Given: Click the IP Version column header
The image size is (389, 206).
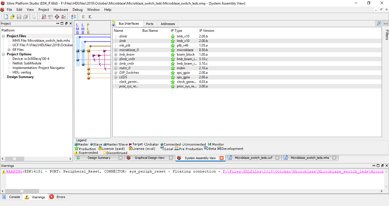Looking at the screenshot, I should tap(207, 31).
